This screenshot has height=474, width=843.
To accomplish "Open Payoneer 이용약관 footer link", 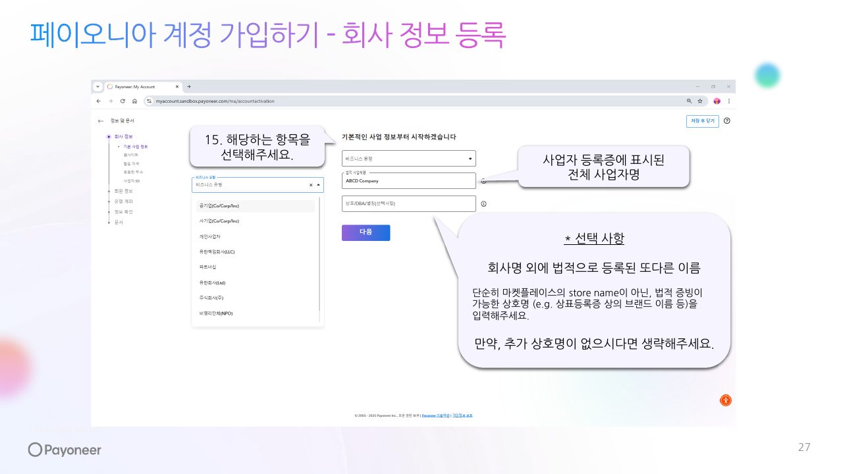I will (435, 415).
